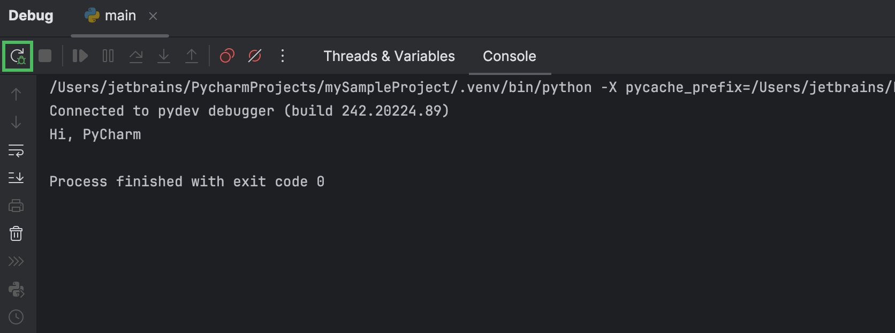The image size is (895, 333).
Task: View all breakpoints
Action: click(x=226, y=56)
